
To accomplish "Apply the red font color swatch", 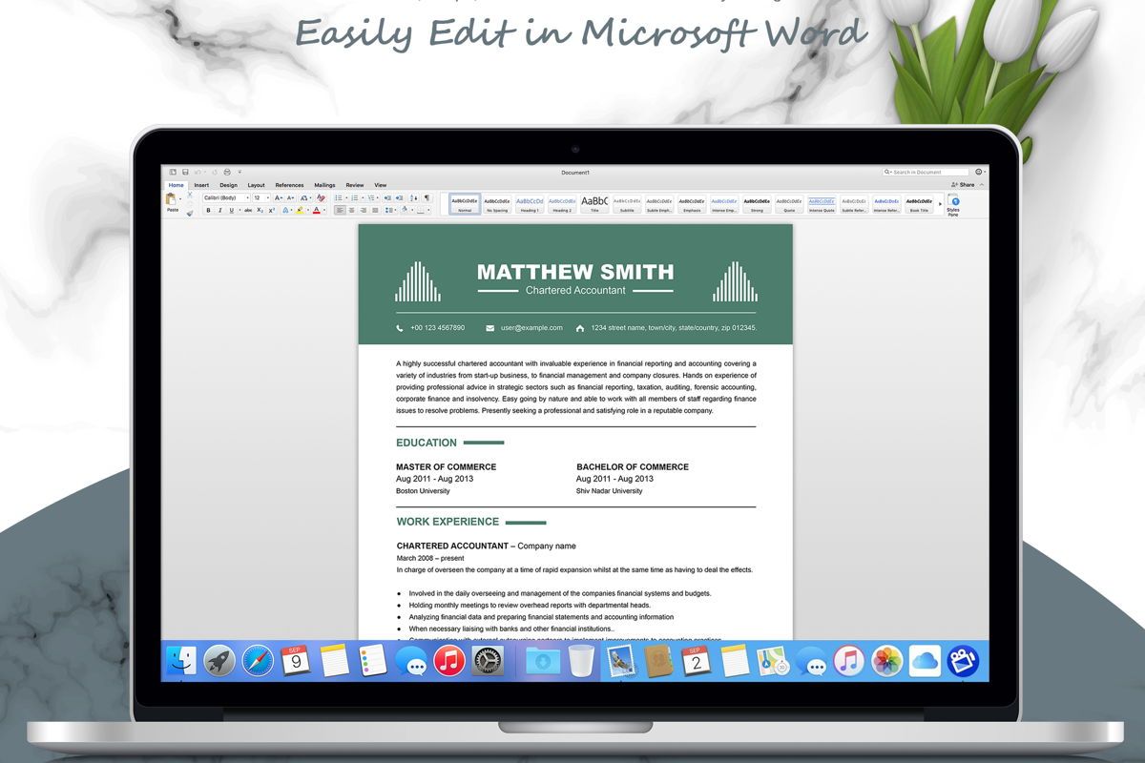I will 316,210.
